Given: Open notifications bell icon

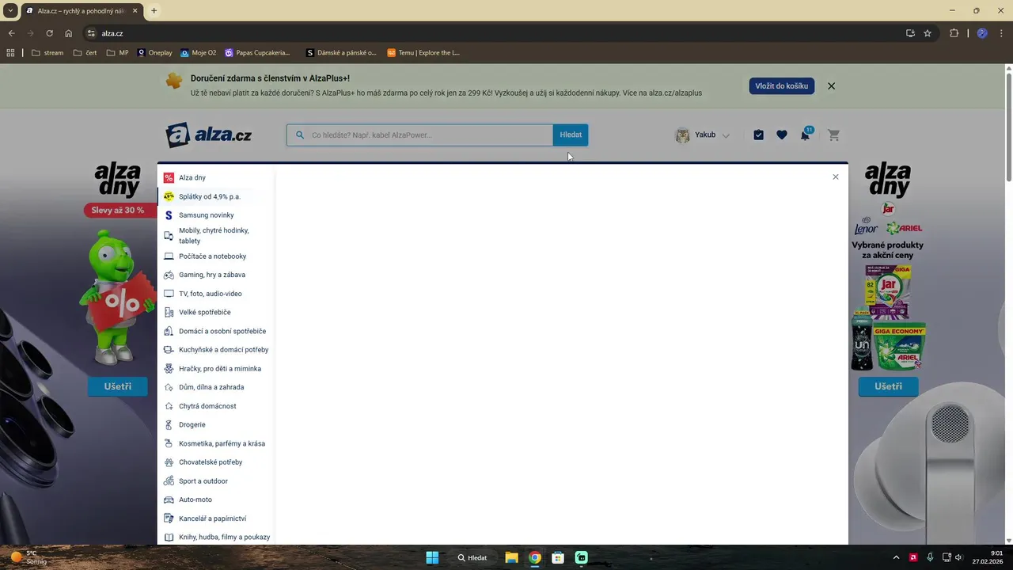Looking at the screenshot, I should pos(805,135).
